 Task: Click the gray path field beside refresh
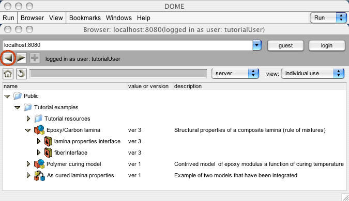(118, 74)
